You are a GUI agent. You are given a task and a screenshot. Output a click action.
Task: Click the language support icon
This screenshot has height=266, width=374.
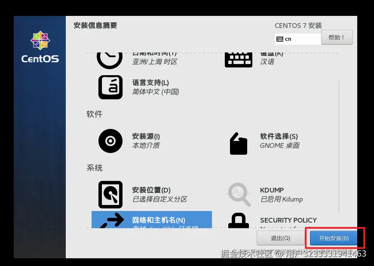tap(110, 87)
